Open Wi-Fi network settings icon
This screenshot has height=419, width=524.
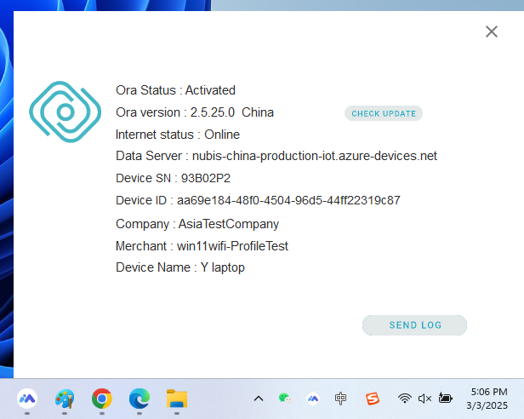tap(404, 399)
